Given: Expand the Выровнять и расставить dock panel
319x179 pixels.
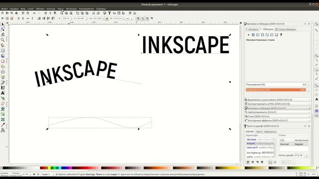Looking at the screenshot, I should click(278, 100).
